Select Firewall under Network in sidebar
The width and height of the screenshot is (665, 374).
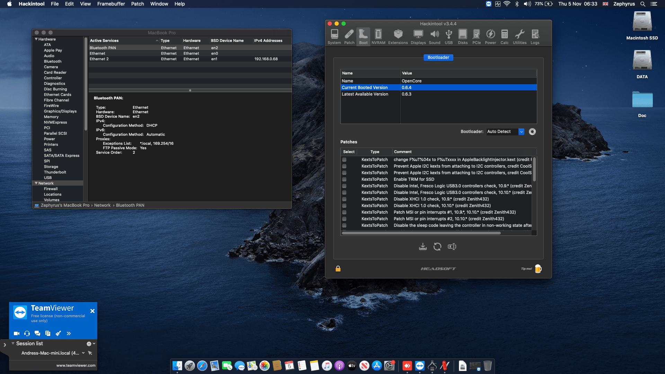[51, 189]
